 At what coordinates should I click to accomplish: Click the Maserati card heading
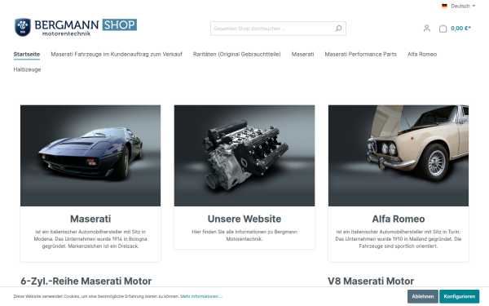[x=90, y=219]
